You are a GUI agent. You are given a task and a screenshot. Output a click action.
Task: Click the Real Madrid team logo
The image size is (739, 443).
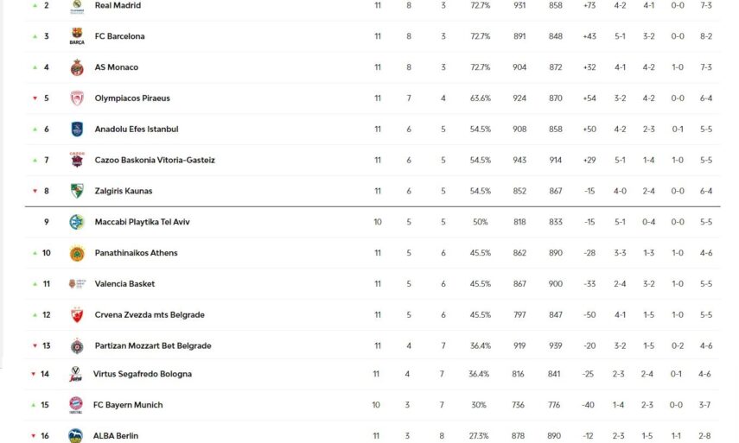click(76, 6)
